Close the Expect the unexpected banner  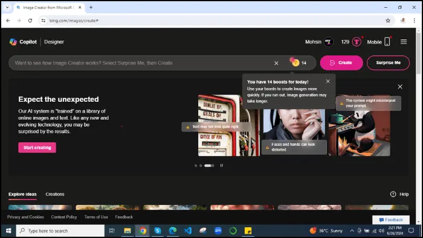(x=400, y=87)
